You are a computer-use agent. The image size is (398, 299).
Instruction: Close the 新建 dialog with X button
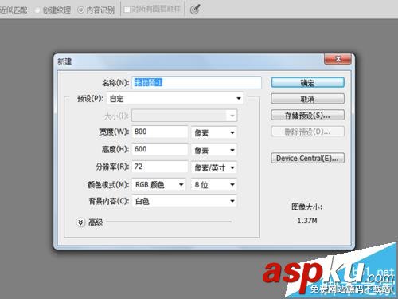click(338, 59)
